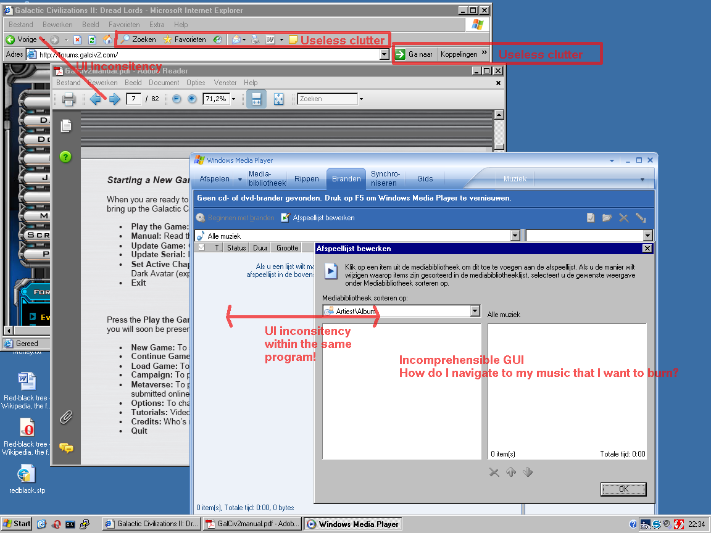Open the Media Player title bar menu arrow
Viewport: 711px width, 533px height.
click(x=612, y=160)
